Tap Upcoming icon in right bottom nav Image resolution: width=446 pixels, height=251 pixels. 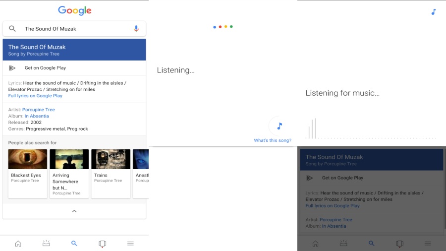point(343,244)
